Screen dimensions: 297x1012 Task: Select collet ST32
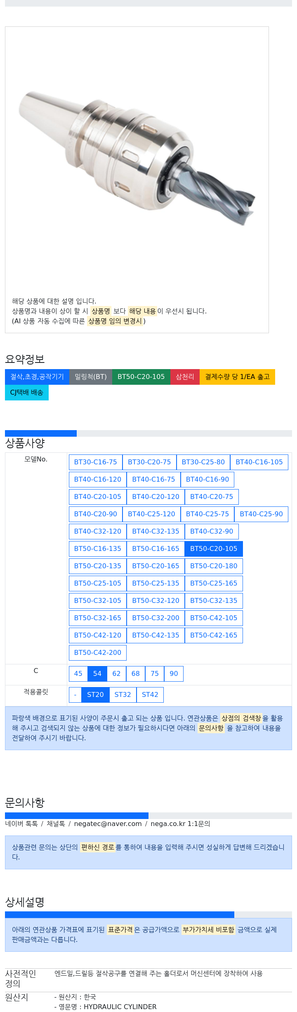[x=123, y=695]
